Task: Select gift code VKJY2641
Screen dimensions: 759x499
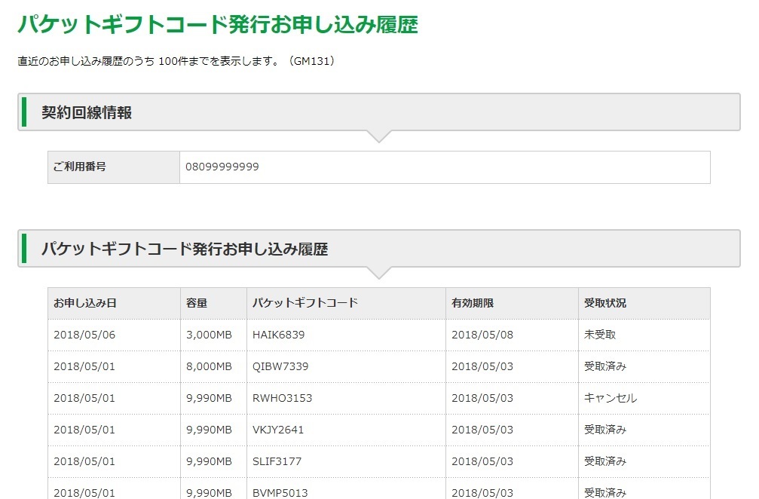Action: click(x=279, y=430)
